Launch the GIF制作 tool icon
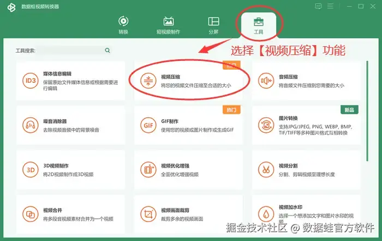Image resolution: width=382 pixels, height=241 pixels. [x=148, y=125]
